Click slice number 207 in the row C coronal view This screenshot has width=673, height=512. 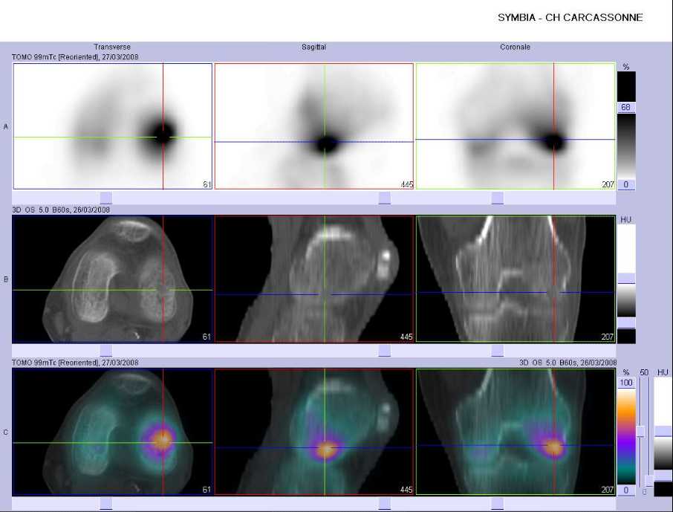pyautogui.click(x=608, y=490)
